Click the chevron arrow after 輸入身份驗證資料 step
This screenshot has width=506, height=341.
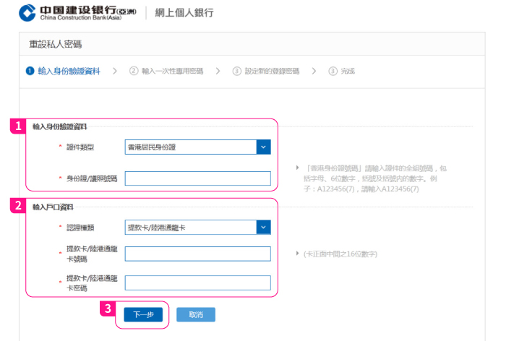[x=115, y=71]
